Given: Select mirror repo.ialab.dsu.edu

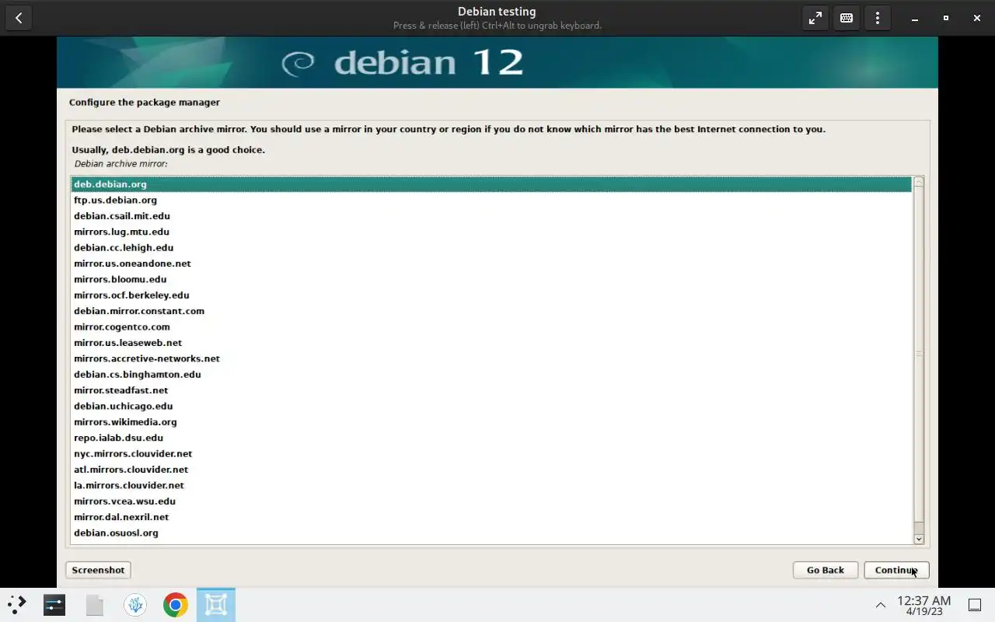Looking at the screenshot, I should tap(491, 438).
